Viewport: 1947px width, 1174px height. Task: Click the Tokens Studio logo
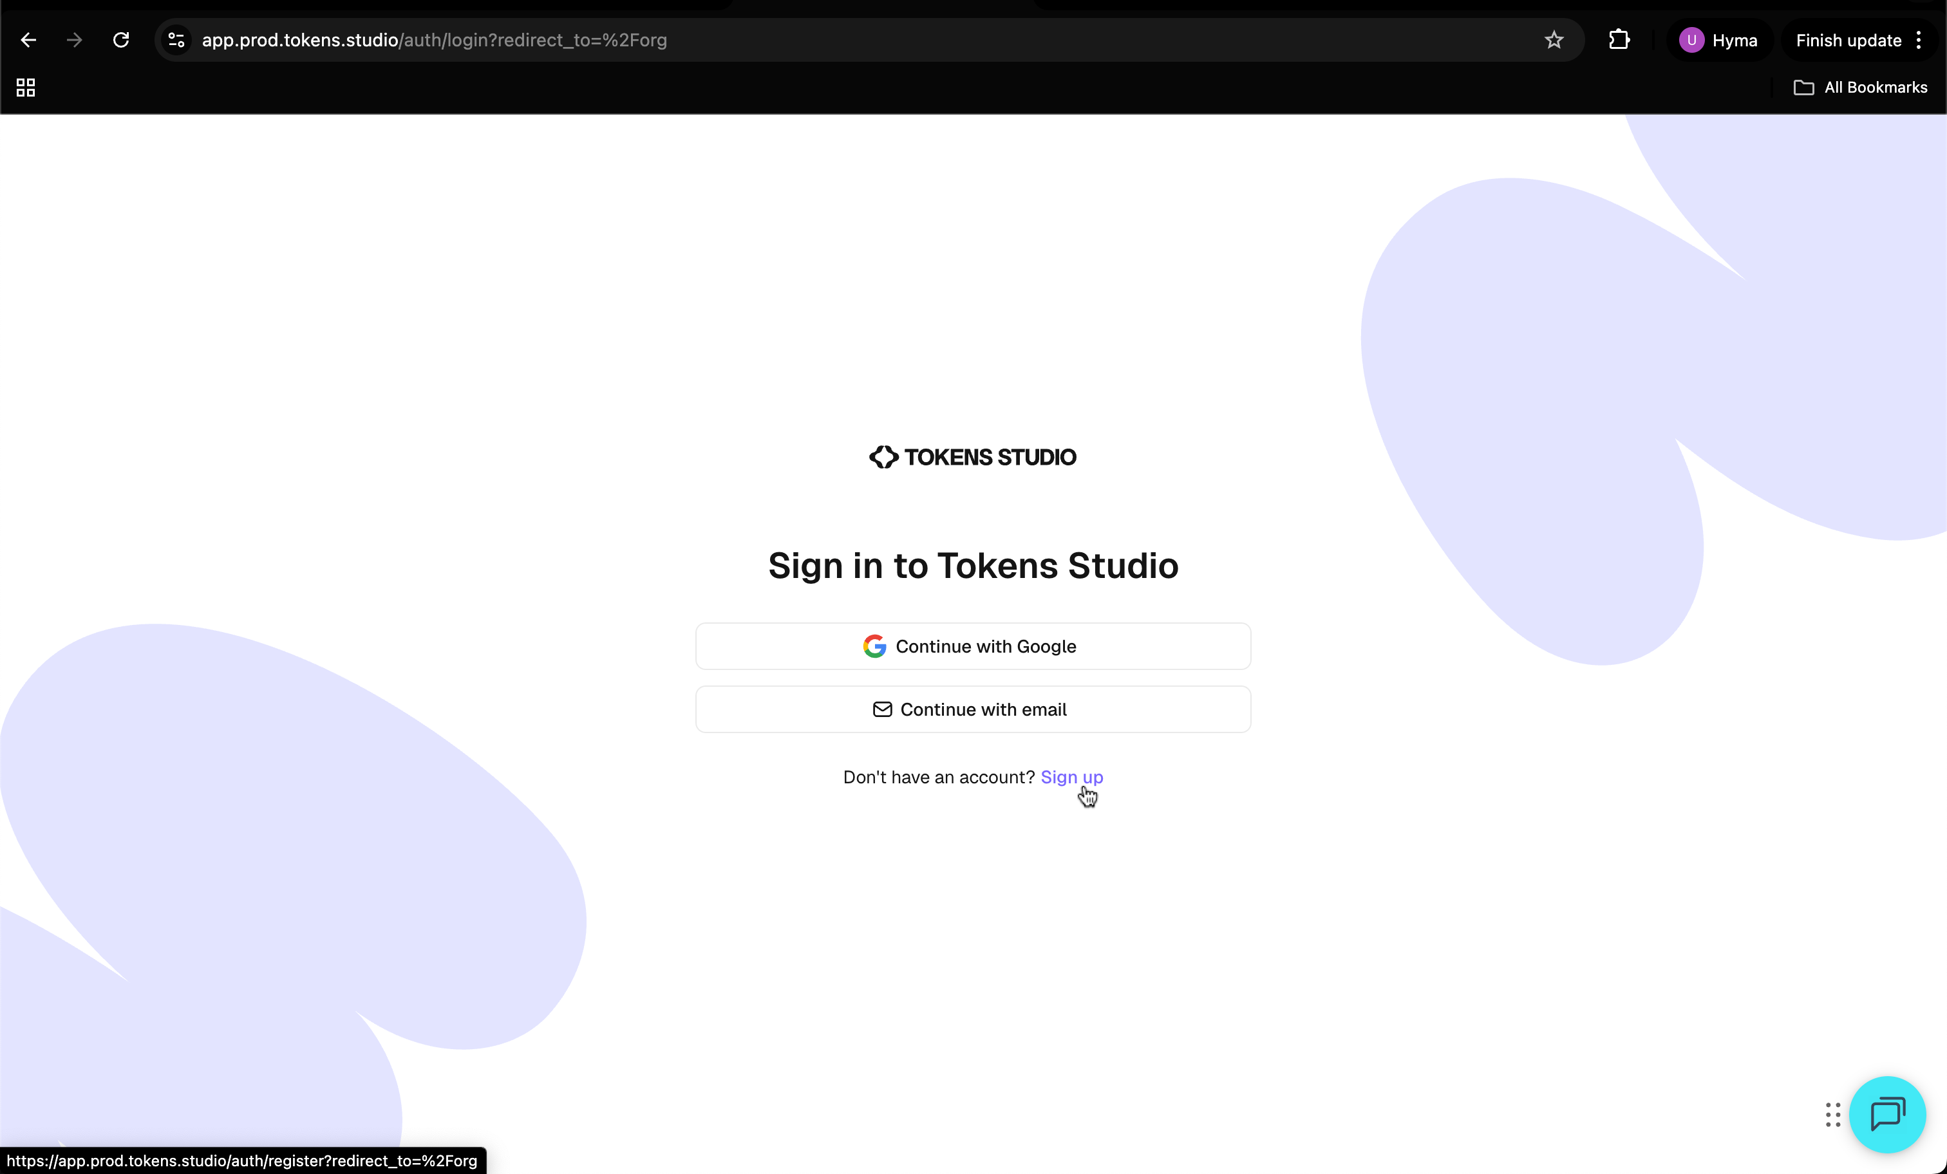click(x=973, y=456)
